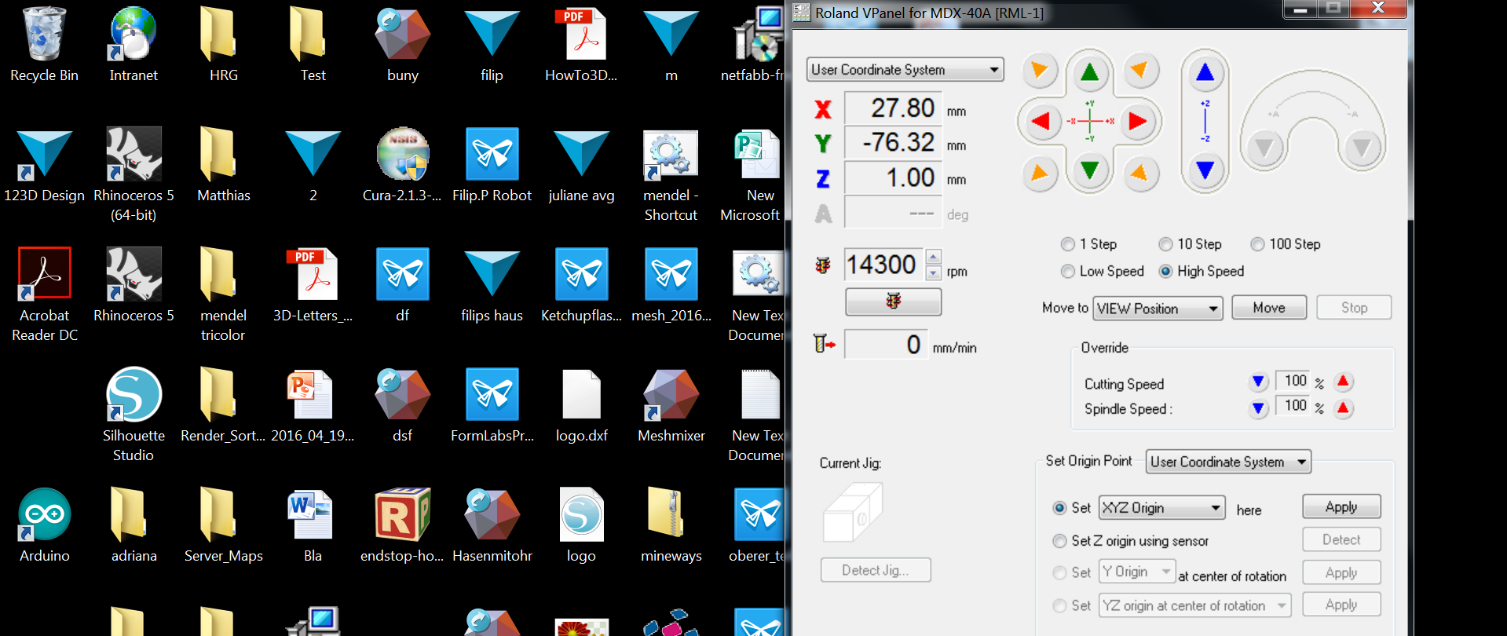The height and width of the screenshot is (636, 1507).
Task: Open the logo.dxf file
Action: coord(581,405)
